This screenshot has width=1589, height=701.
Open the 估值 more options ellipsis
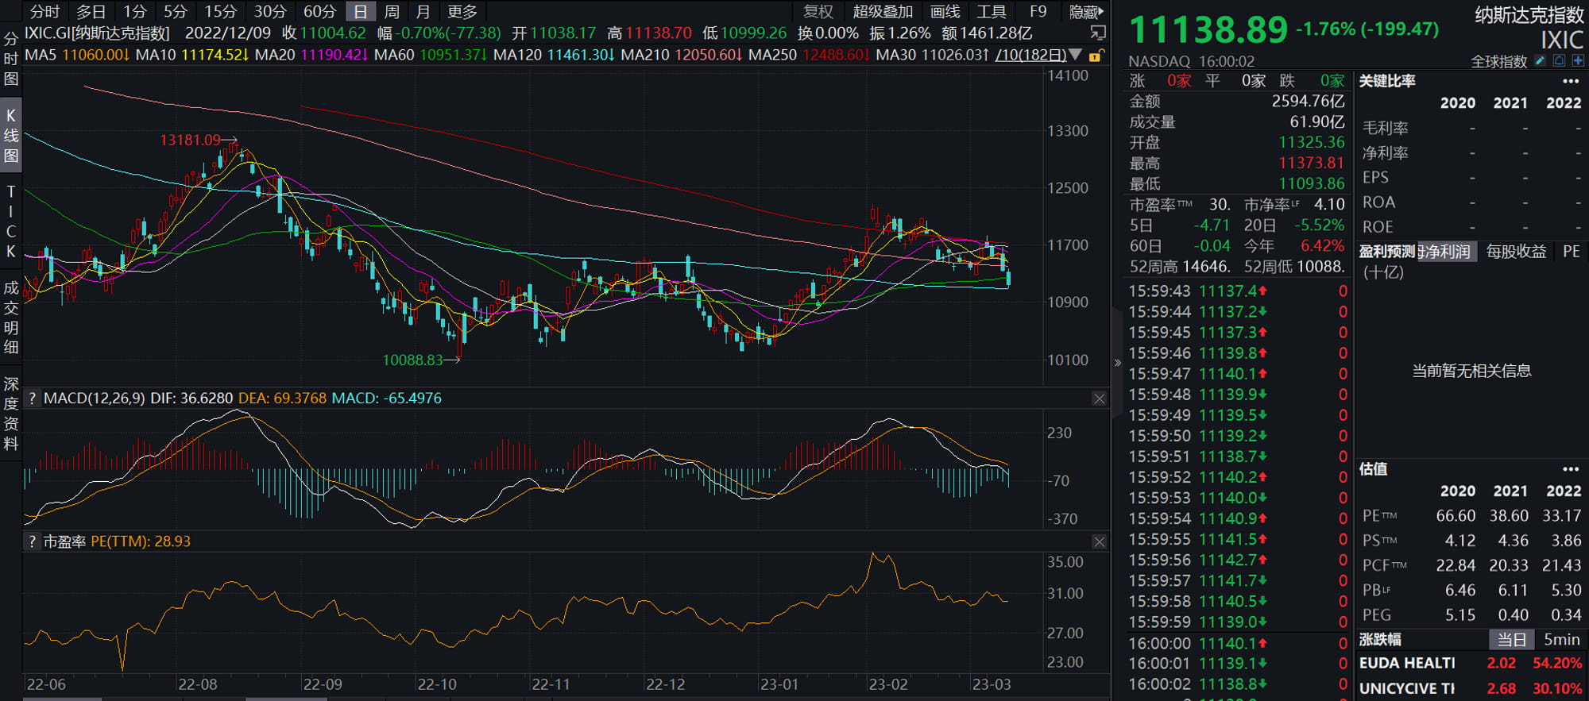coord(1571,469)
